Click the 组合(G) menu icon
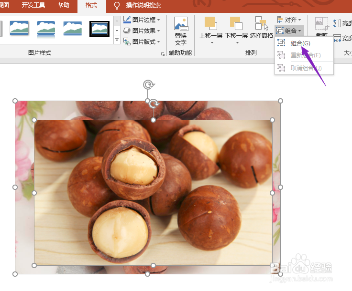 click(x=281, y=43)
